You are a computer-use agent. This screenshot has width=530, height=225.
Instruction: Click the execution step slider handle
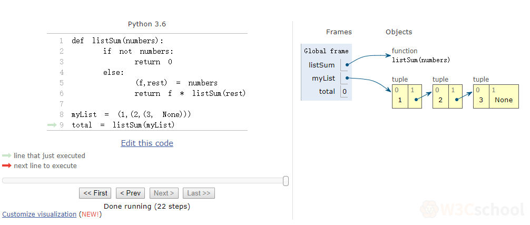286,181
